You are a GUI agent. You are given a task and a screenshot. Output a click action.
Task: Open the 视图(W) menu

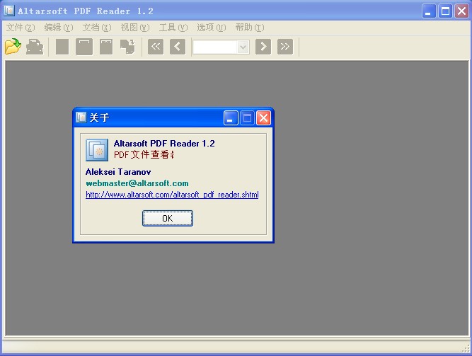[135, 28]
